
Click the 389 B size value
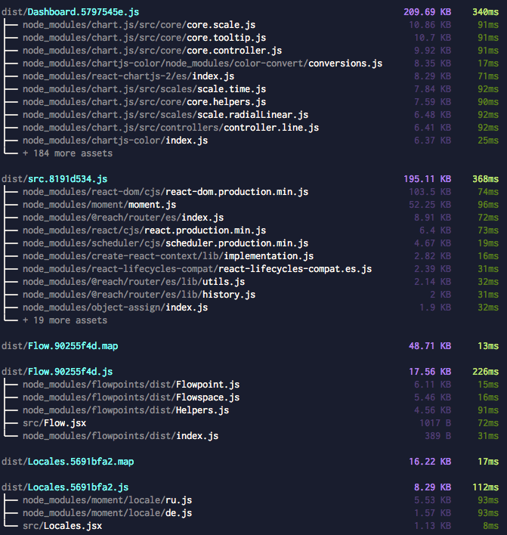[438, 436]
